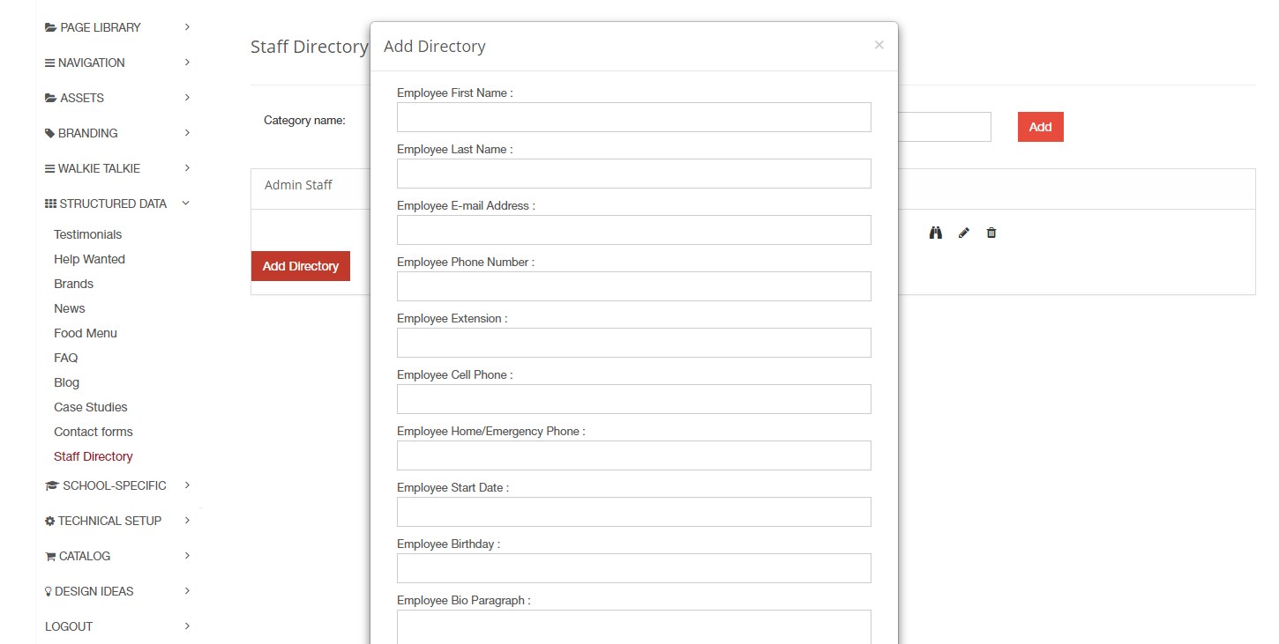The height and width of the screenshot is (644, 1279).
Task: Expand the Walkie Talkie menu arrow
Action: (x=187, y=168)
